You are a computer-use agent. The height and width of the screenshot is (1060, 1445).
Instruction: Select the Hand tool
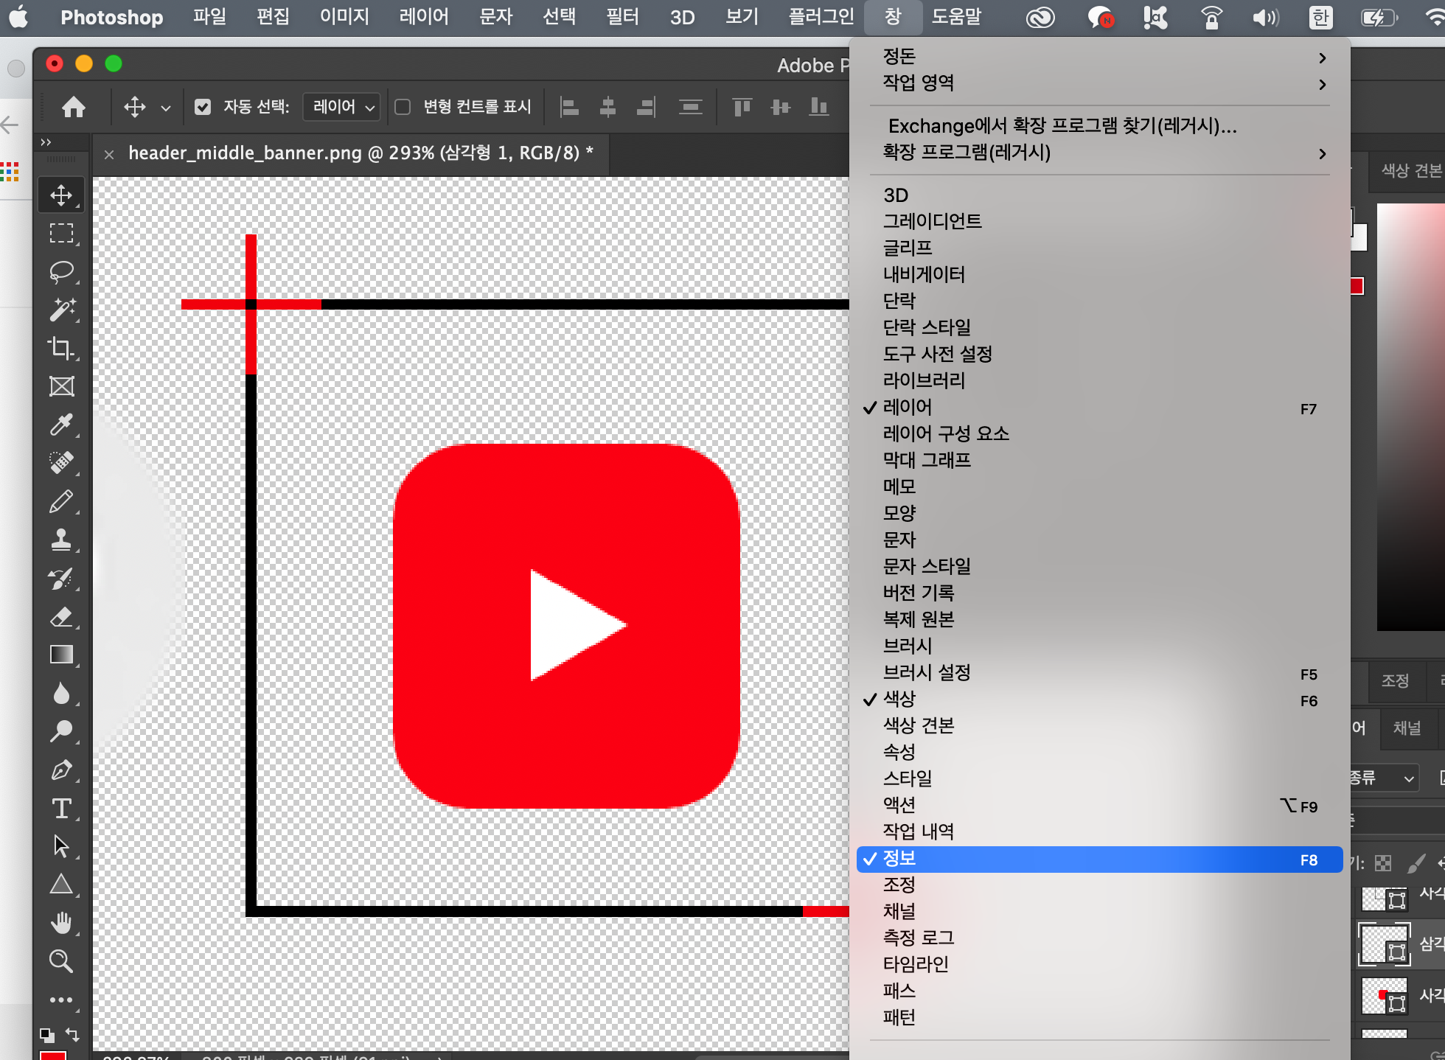61,922
